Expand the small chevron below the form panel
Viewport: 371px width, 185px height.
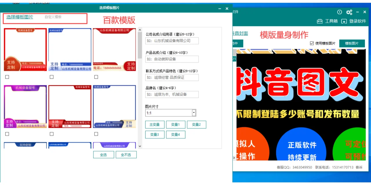(x=140, y=146)
